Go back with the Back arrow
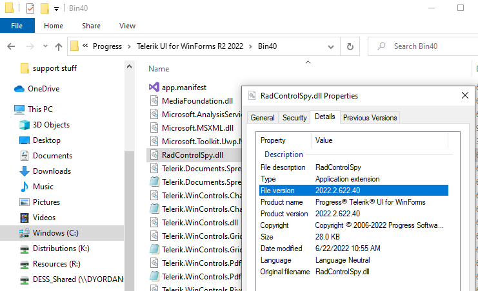The height and width of the screenshot is (291, 478). point(11,46)
